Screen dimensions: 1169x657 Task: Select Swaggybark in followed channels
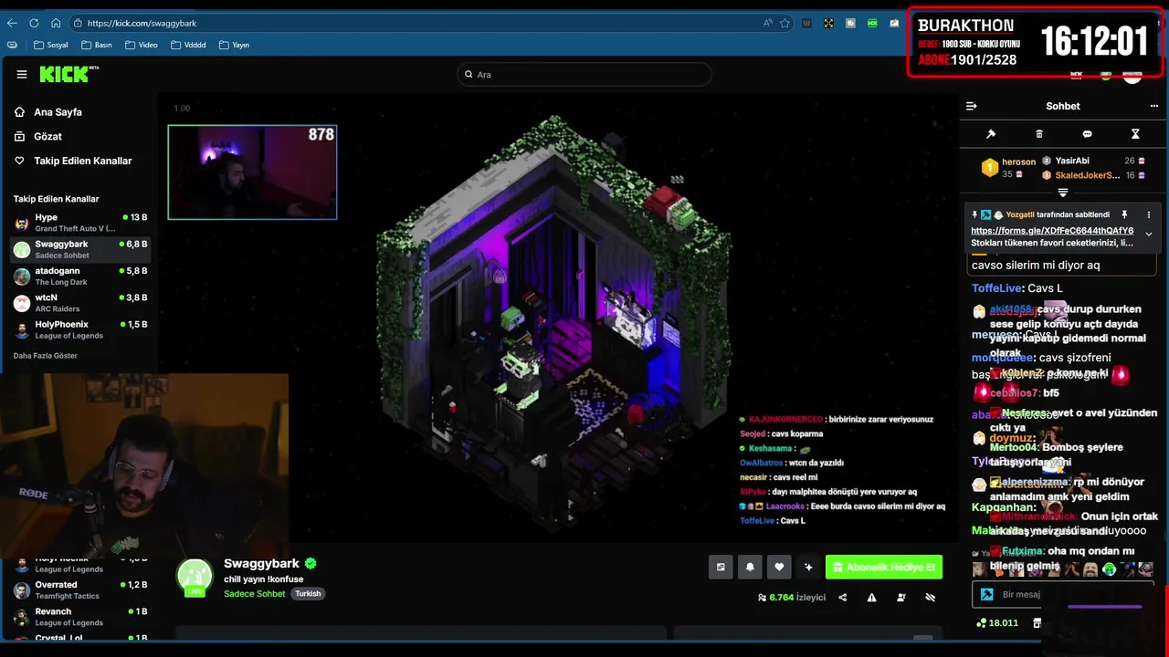pyautogui.click(x=80, y=249)
